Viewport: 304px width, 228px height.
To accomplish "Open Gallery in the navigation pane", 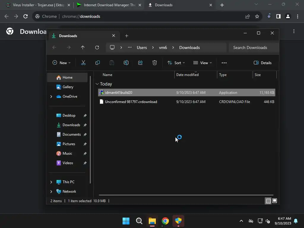I will coord(67,87).
